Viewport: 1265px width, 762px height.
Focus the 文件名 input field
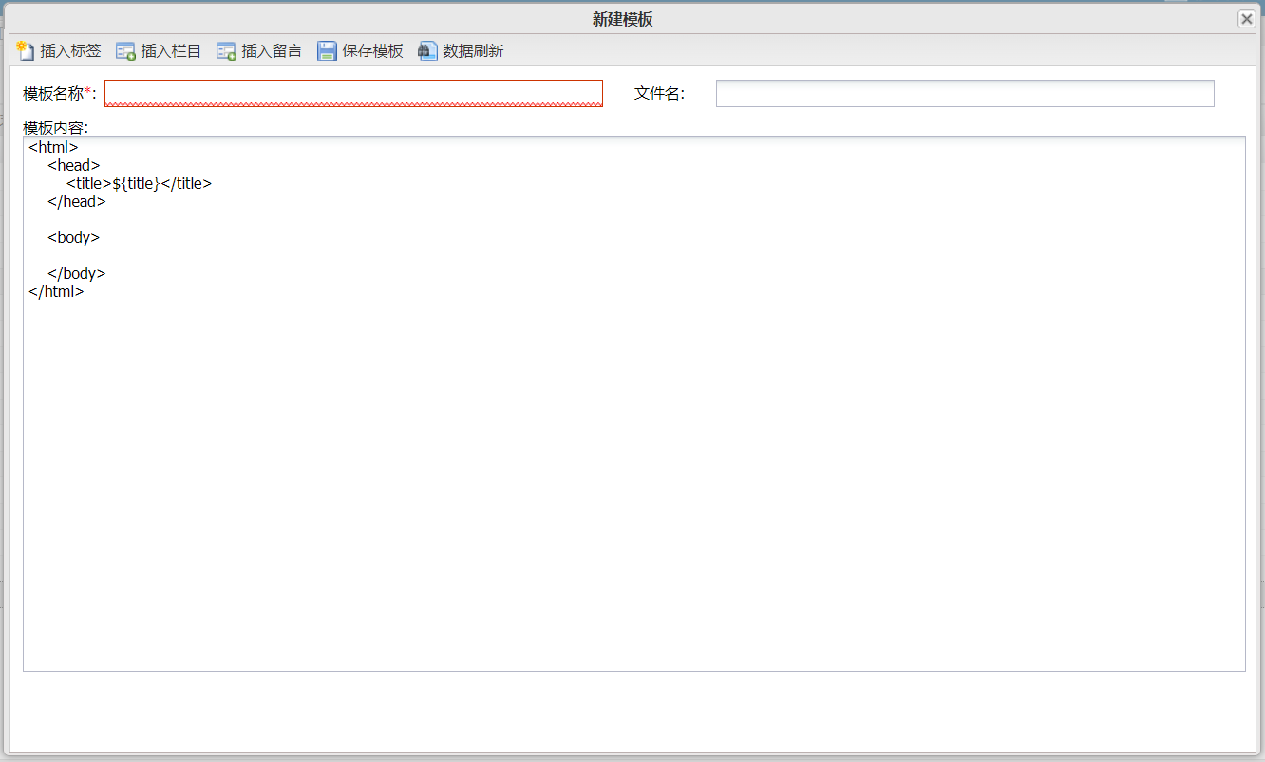pos(964,93)
